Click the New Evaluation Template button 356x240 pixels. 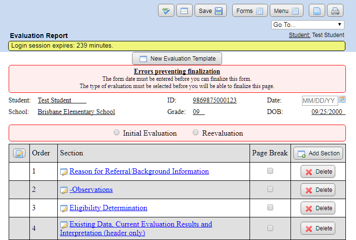pos(177,59)
